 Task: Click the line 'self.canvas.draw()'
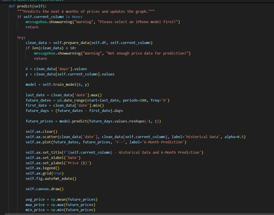(45, 189)
